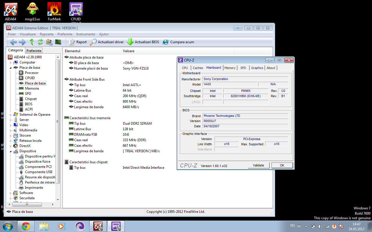
Task: Click the Numele placii de baza row
Action: click(x=168, y=68)
